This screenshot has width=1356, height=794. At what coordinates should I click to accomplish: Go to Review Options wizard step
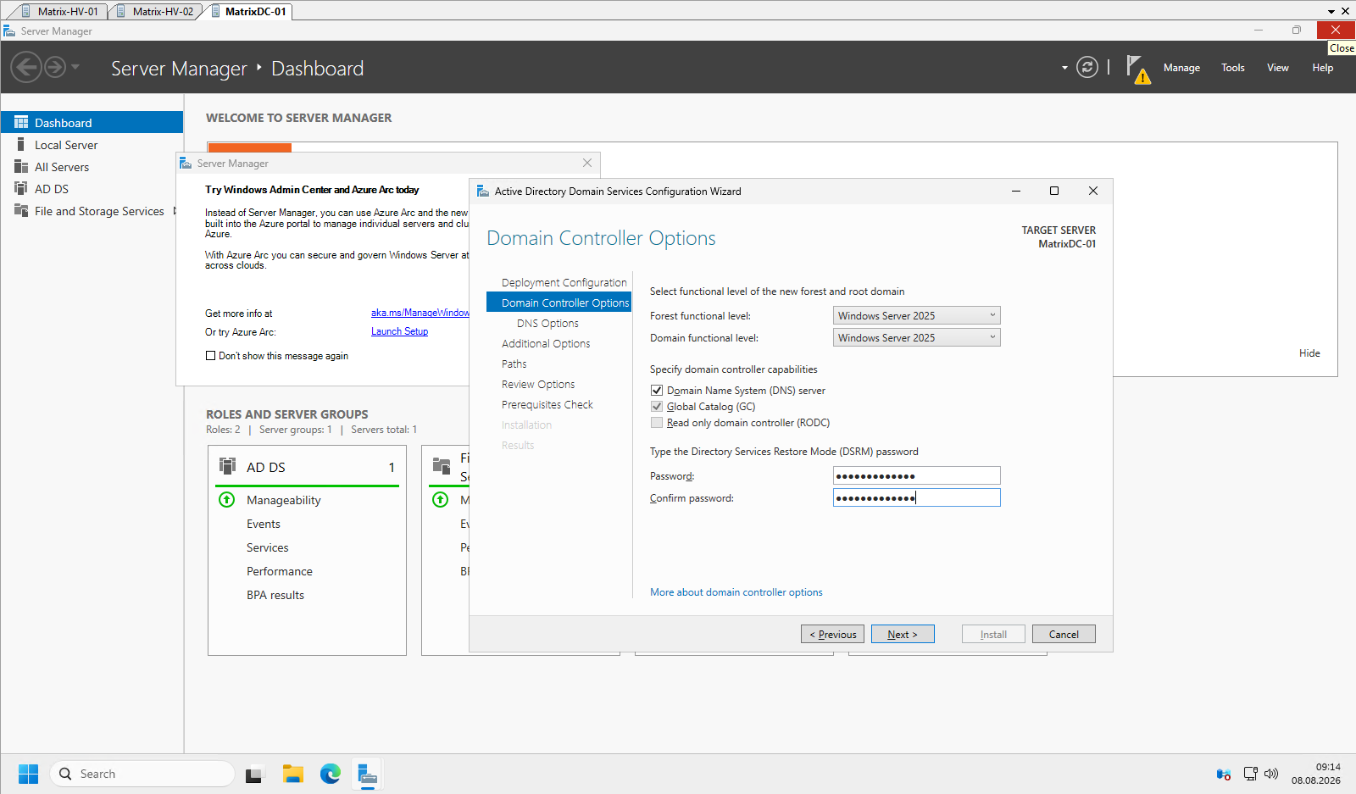[x=537, y=384]
